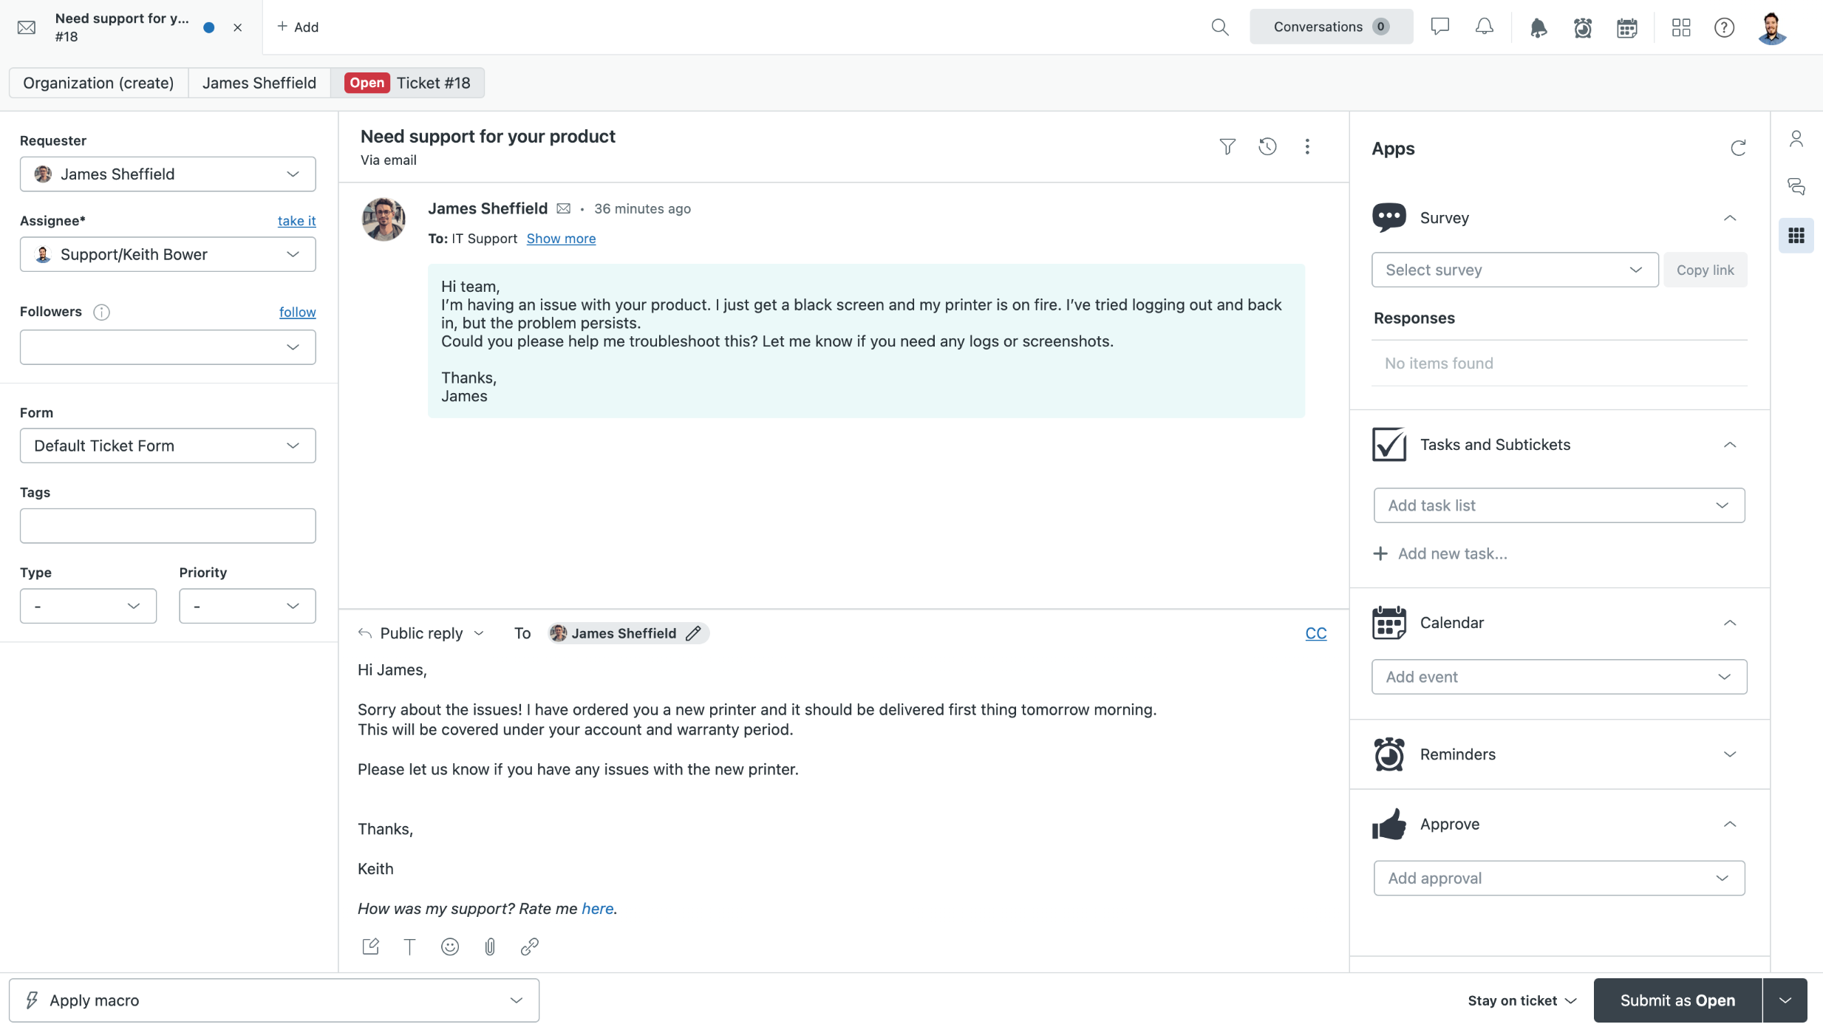Toggle text formatting T icon

pyautogui.click(x=409, y=946)
